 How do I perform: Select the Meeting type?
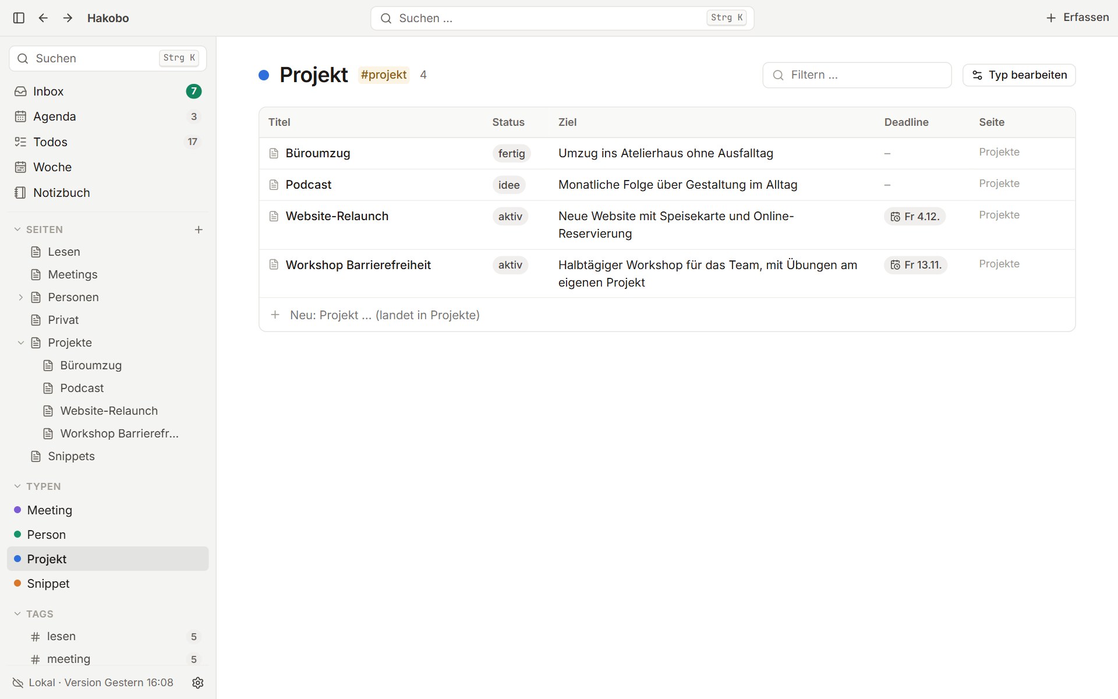pos(108,510)
